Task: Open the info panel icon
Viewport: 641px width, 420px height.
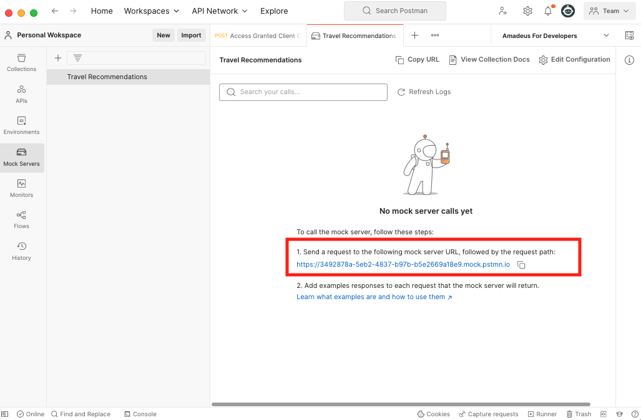Action: pos(630,60)
